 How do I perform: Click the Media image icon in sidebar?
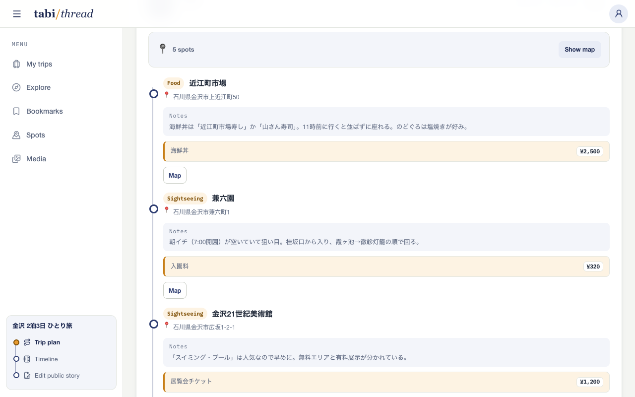[16, 159]
